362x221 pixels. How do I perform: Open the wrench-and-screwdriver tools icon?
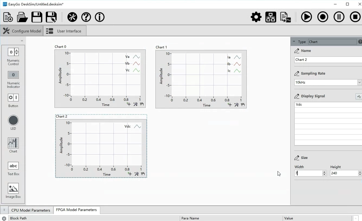(72, 17)
